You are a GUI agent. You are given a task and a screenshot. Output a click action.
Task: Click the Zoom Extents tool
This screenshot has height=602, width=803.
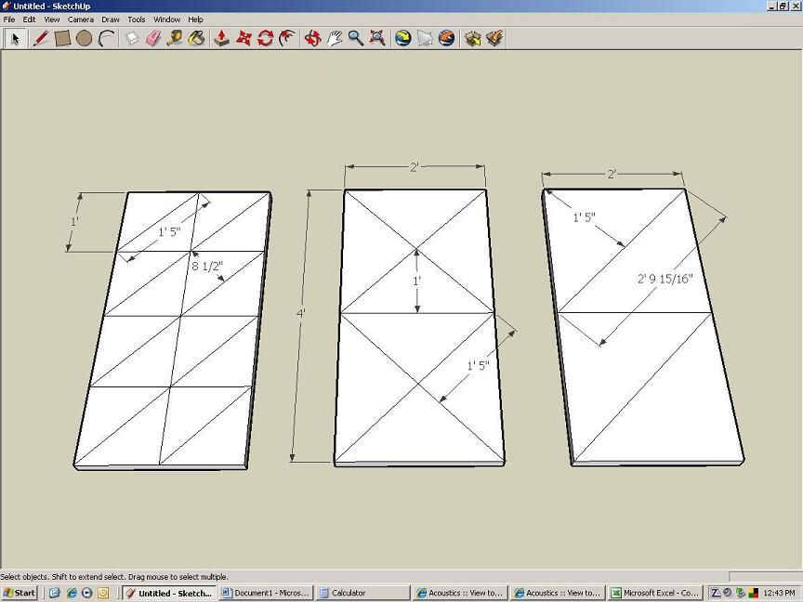point(377,38)
